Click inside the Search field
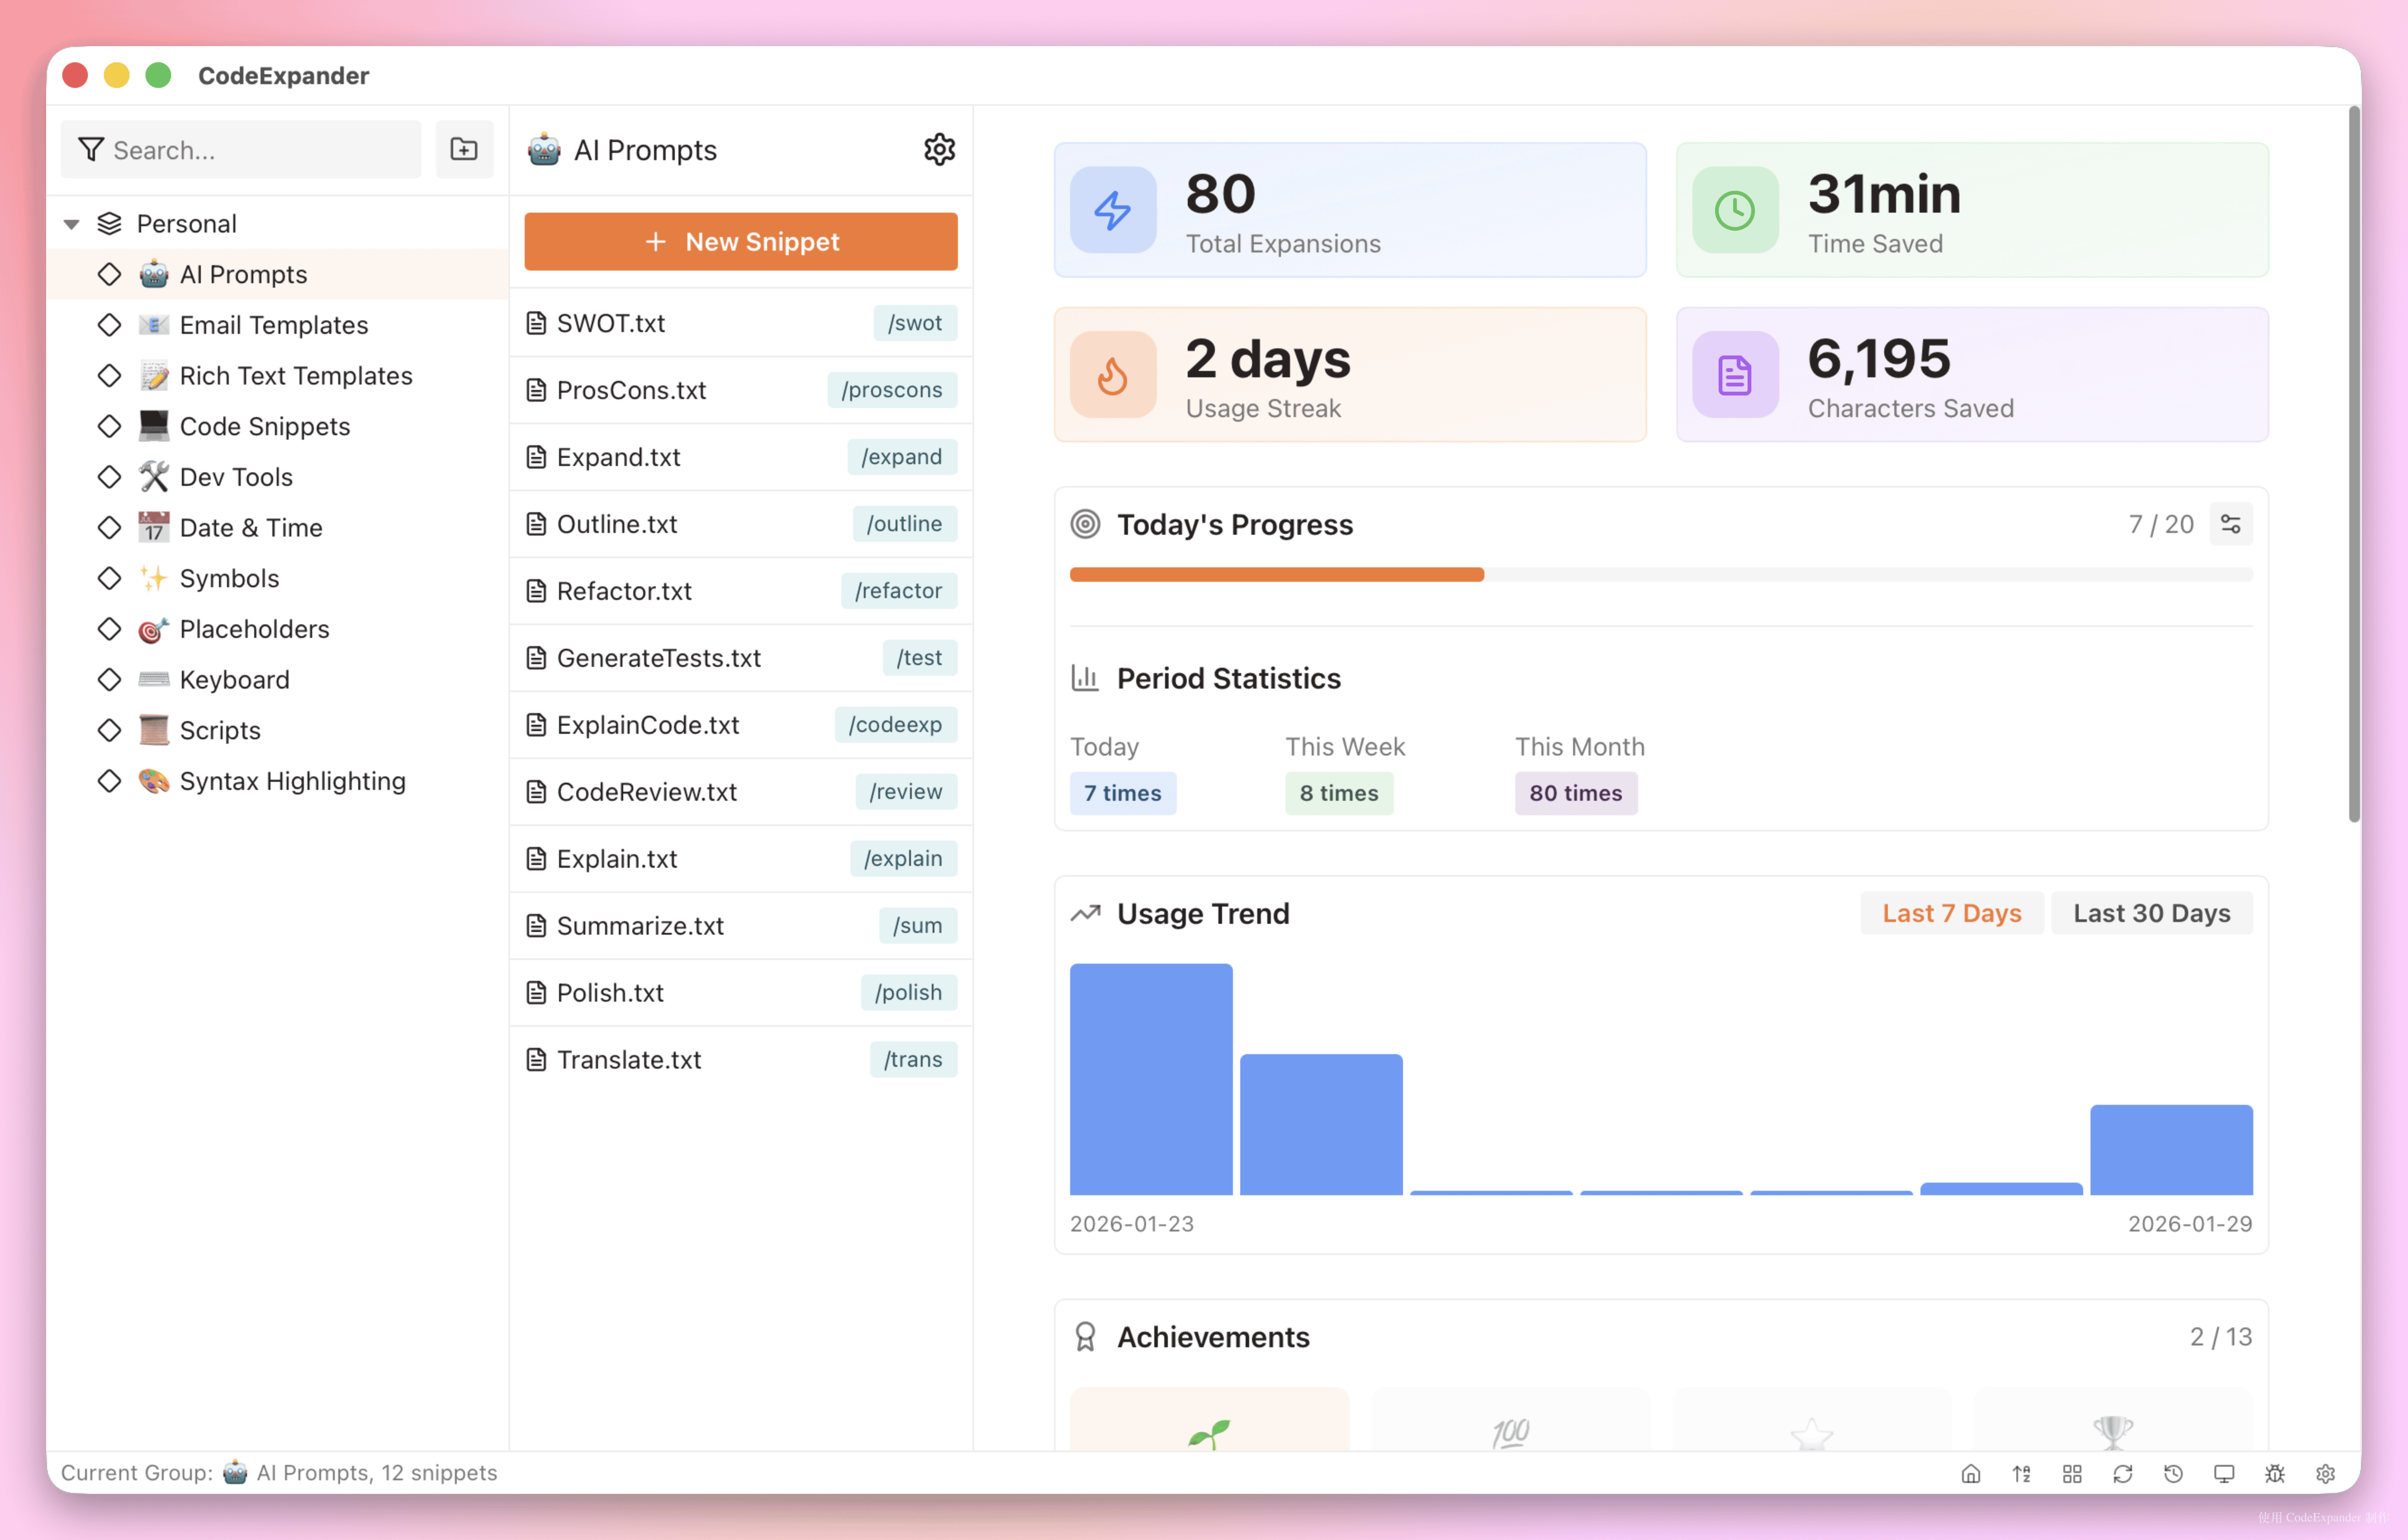The image size is (2408, 1540). click(250, 149)
